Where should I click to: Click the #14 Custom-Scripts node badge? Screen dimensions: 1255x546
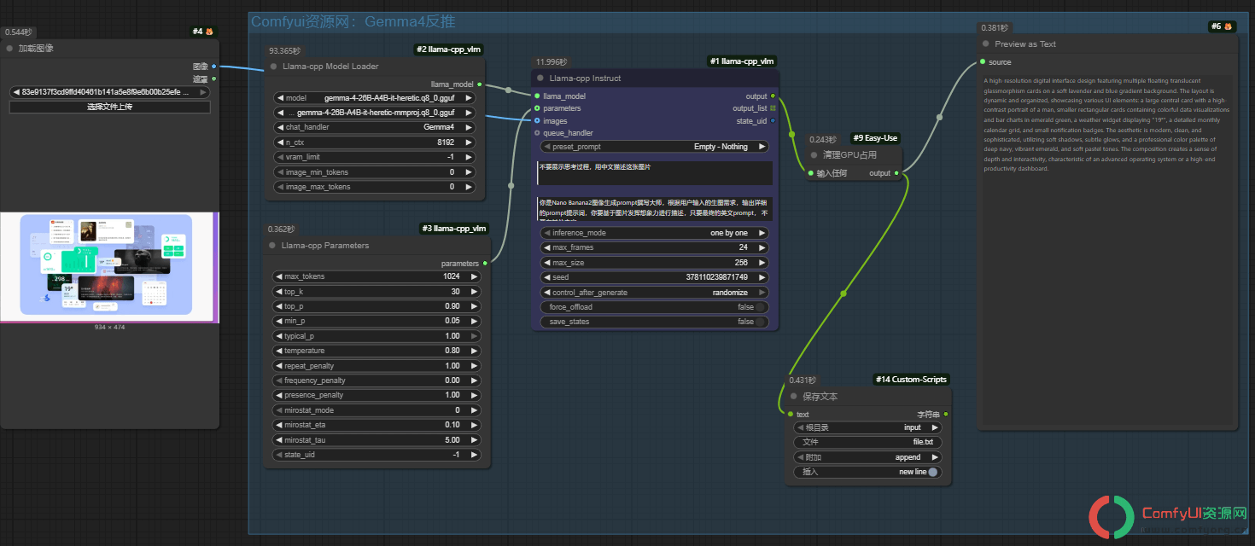pos(911,380)
